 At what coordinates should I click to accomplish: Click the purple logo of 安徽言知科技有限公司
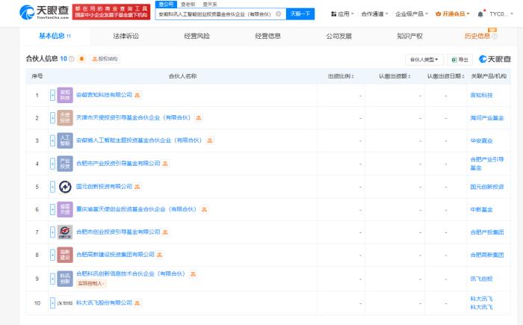(x=65, y=95)
